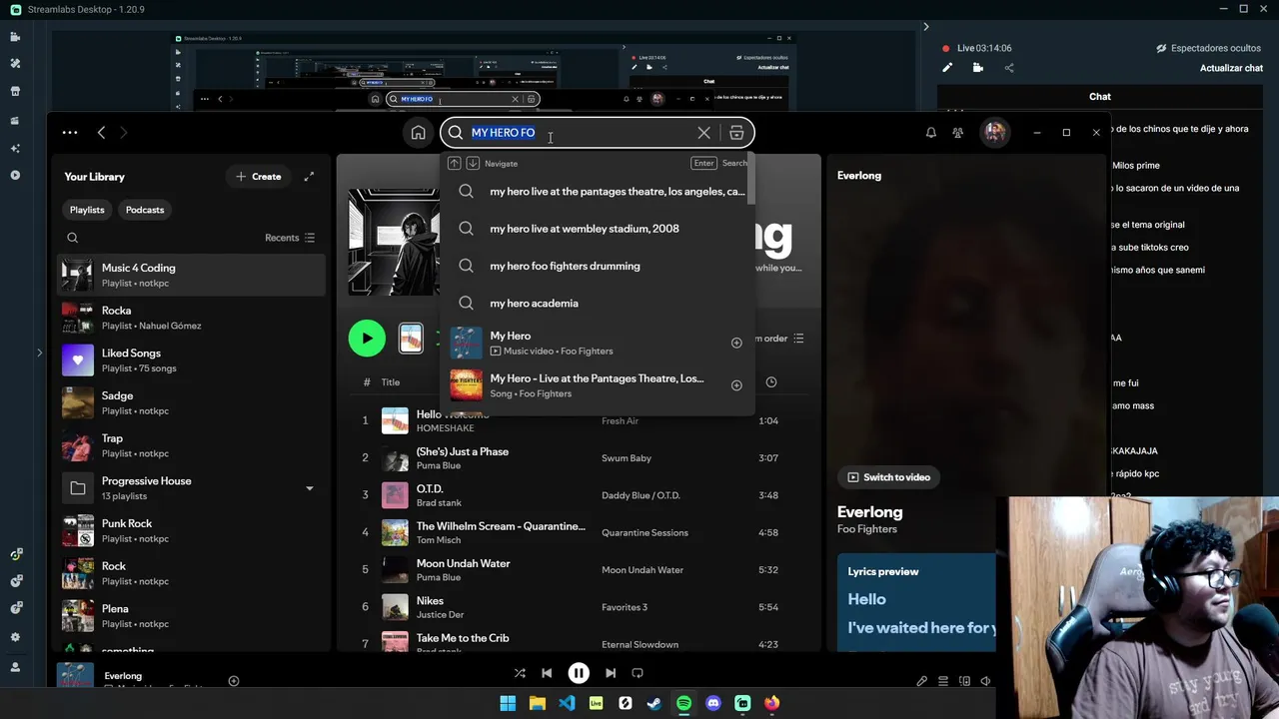Go to Spotify Home
The height and width of the screenshot is (719, 1279).
418,133
